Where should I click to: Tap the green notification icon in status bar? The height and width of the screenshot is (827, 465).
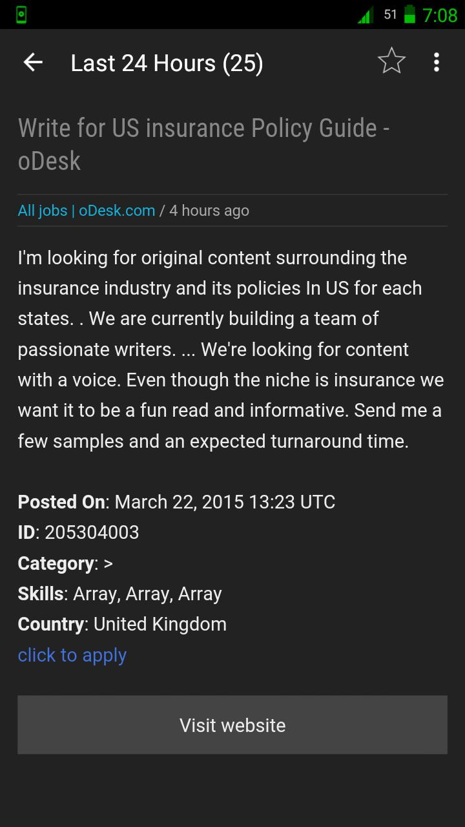point(21,14)
